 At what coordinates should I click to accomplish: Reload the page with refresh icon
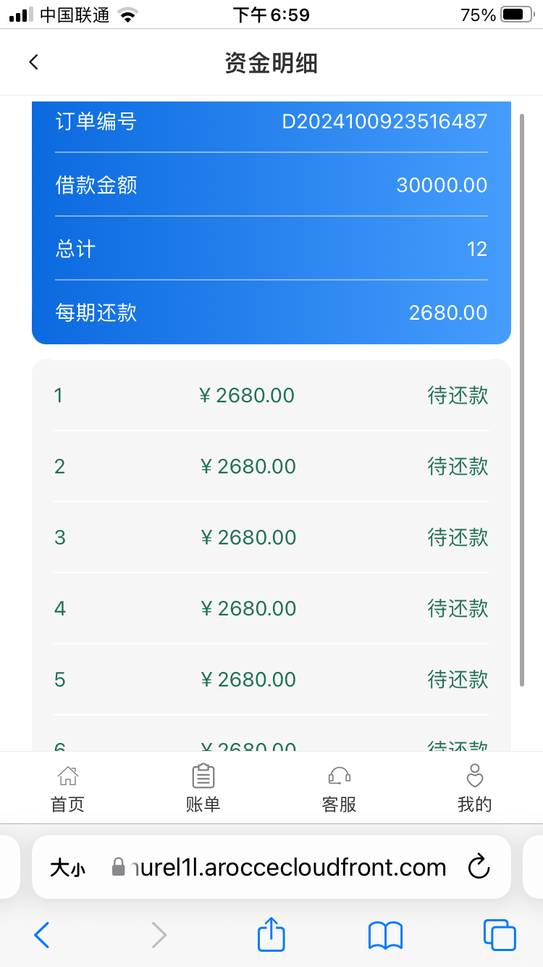click(x=479, y=867)
